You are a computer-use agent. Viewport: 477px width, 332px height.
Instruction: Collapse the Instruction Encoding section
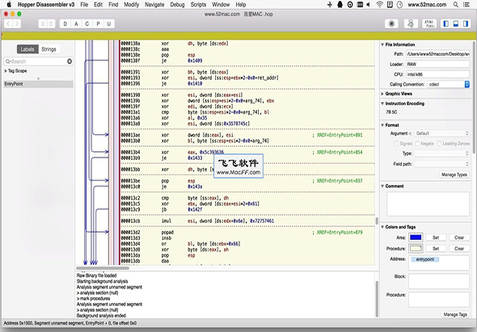pyautogui.click(x=382, y=103)
